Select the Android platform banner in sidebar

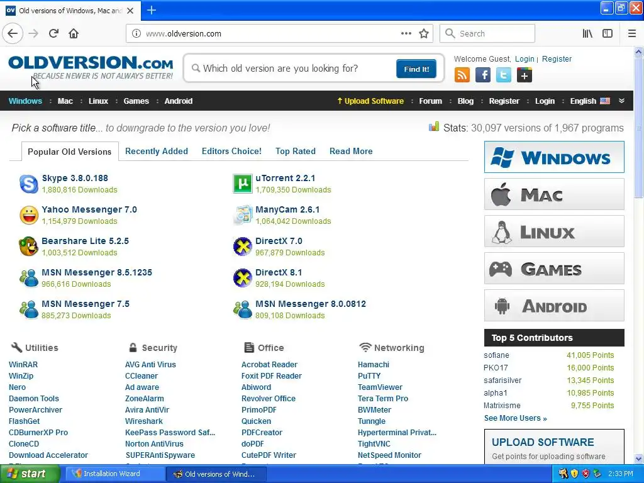[x=554, y=306]
